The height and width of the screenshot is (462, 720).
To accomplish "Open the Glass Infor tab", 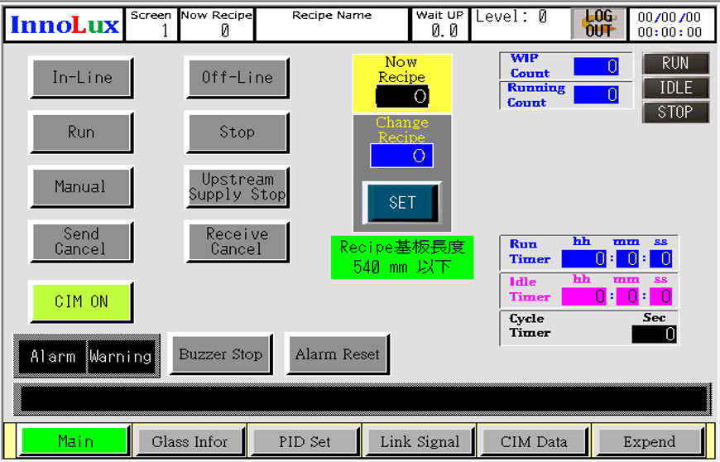I will click(190, 441).
